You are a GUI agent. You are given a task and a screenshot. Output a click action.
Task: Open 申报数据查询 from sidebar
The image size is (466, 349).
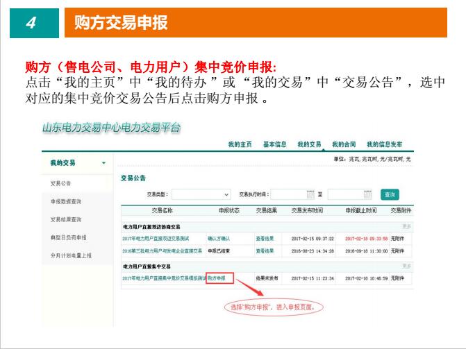65,201
